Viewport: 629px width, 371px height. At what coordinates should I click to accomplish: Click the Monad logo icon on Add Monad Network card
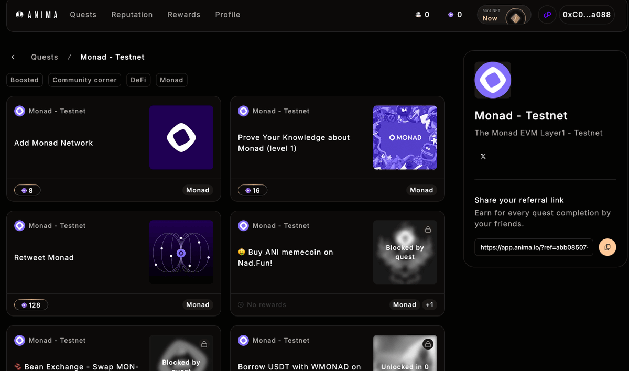click(x=19, y=111)
